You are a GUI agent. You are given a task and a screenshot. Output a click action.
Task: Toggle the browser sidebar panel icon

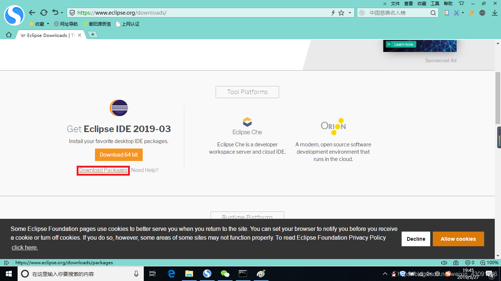click(x=7, y=263)
